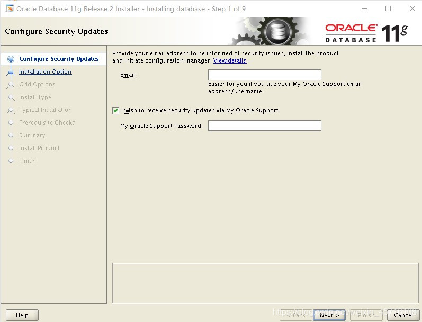Click the installer app icon in title bar
The image size is (422, 322).
(10, 8)
